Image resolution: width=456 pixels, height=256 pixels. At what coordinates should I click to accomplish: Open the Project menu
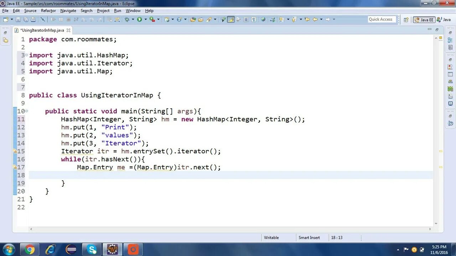(x=103, y=11)
